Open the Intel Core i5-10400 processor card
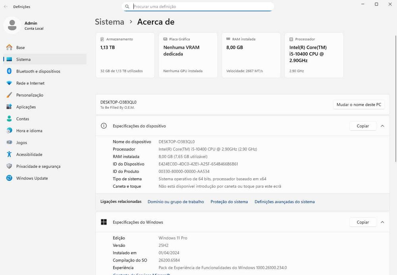397x275 pixels. point(314,55)
